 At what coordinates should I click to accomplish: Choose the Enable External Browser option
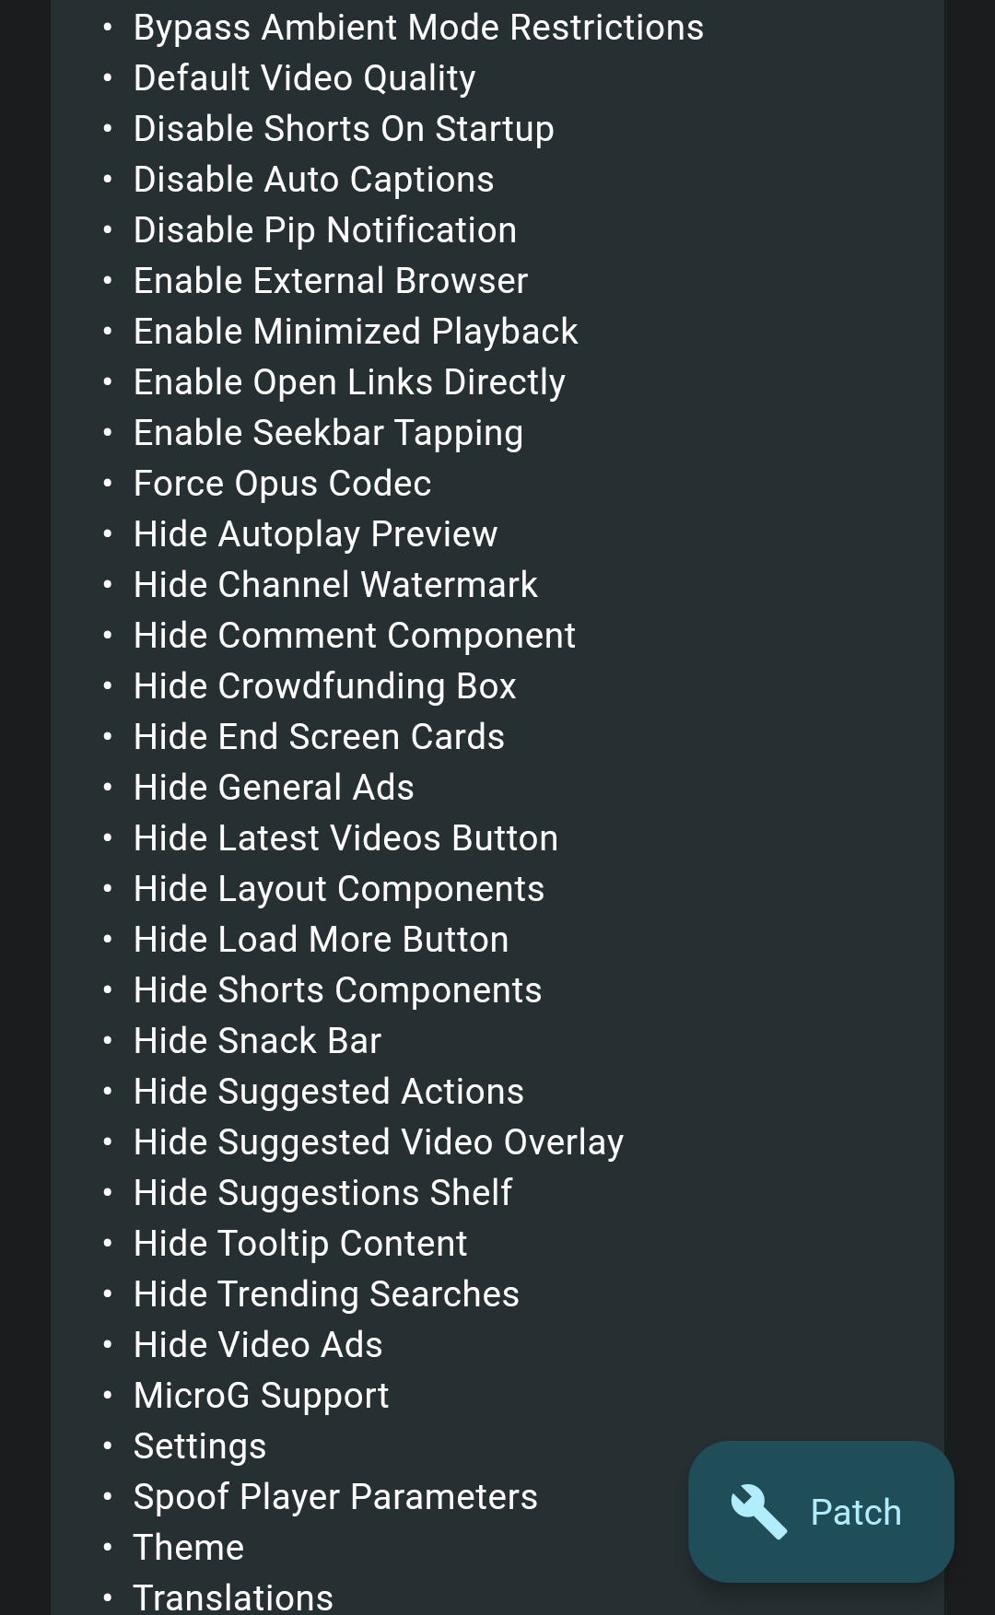tap(330, 280)
